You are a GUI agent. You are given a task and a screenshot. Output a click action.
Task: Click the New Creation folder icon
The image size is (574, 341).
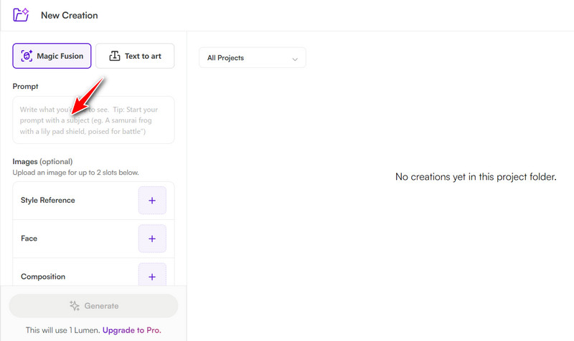pos(21,14)
